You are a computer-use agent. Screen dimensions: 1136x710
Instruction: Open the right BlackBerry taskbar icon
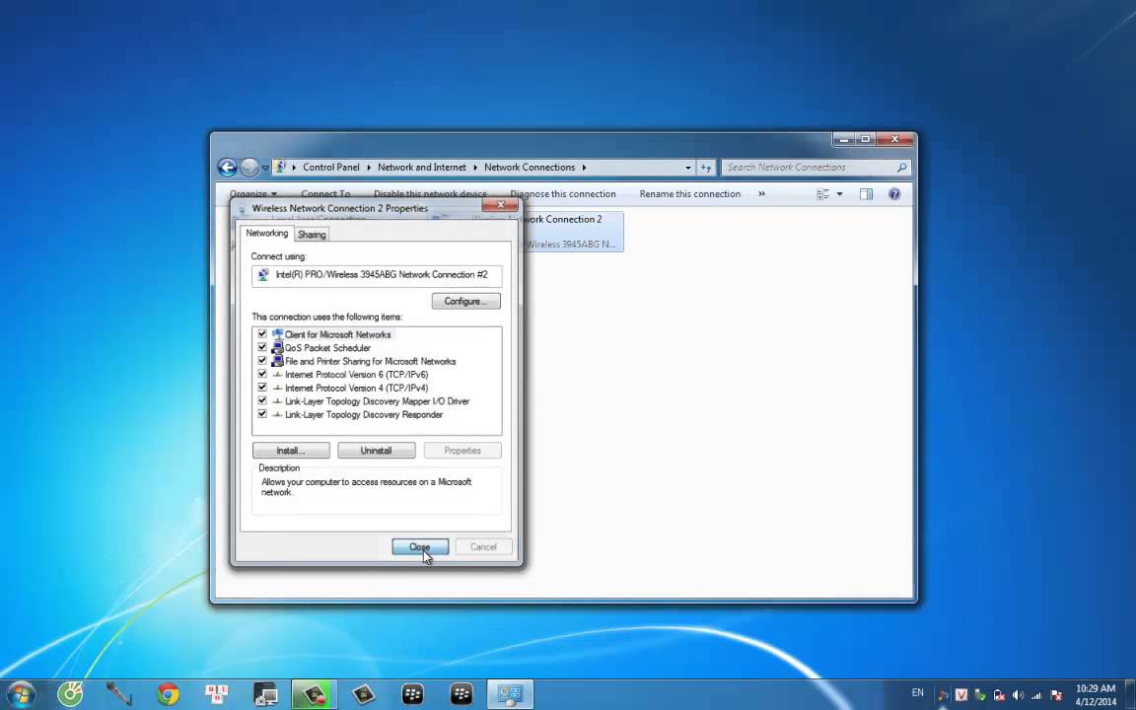coord(461,694)
